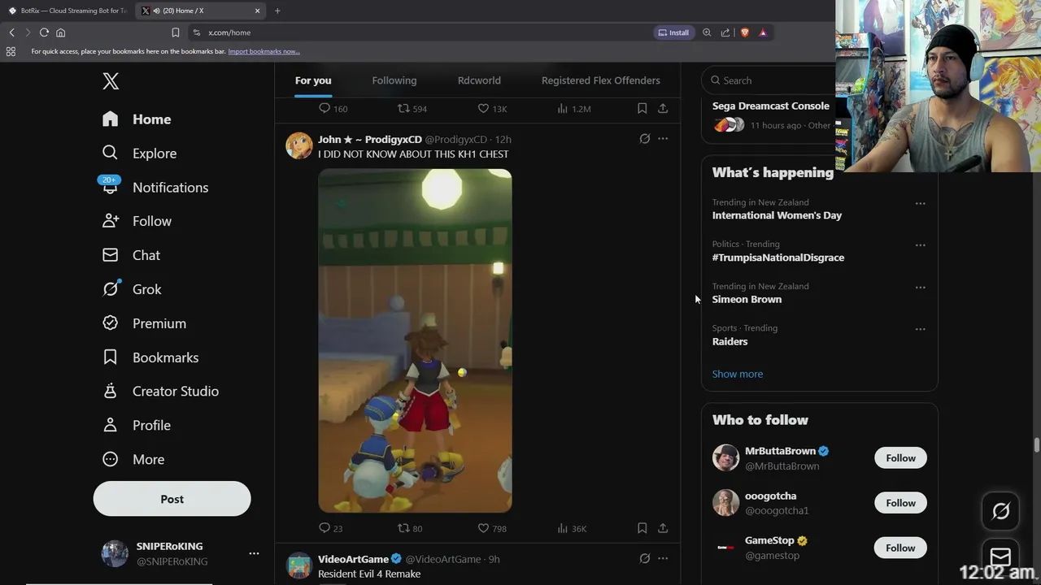
Task: Click Grok icon on VideoArtGame post
Action: pos(644,558)
